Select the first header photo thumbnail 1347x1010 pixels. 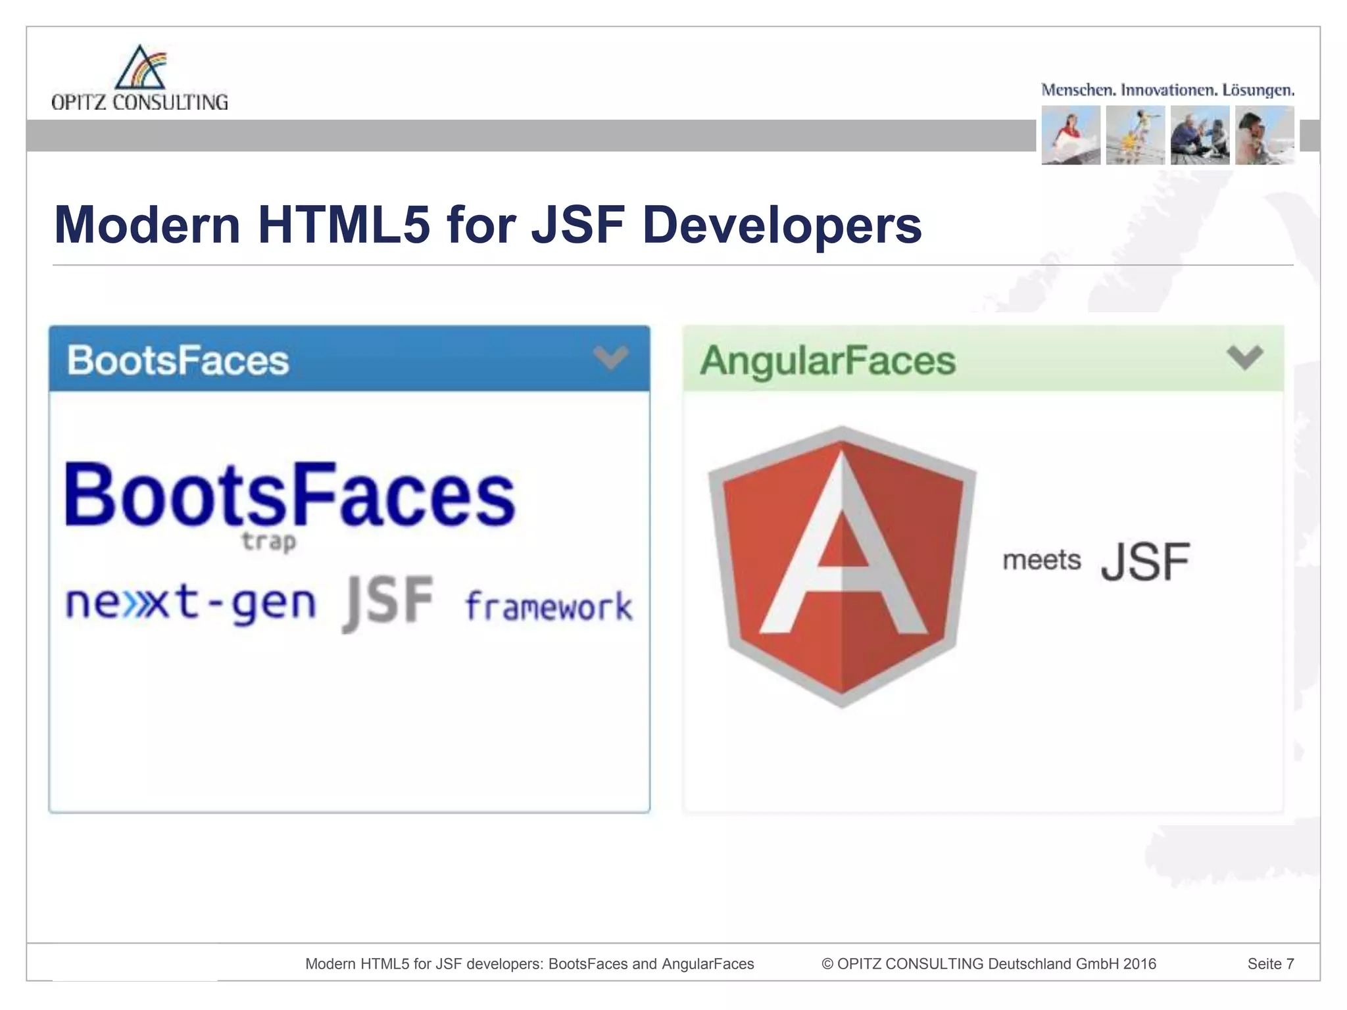[1071, 135]
